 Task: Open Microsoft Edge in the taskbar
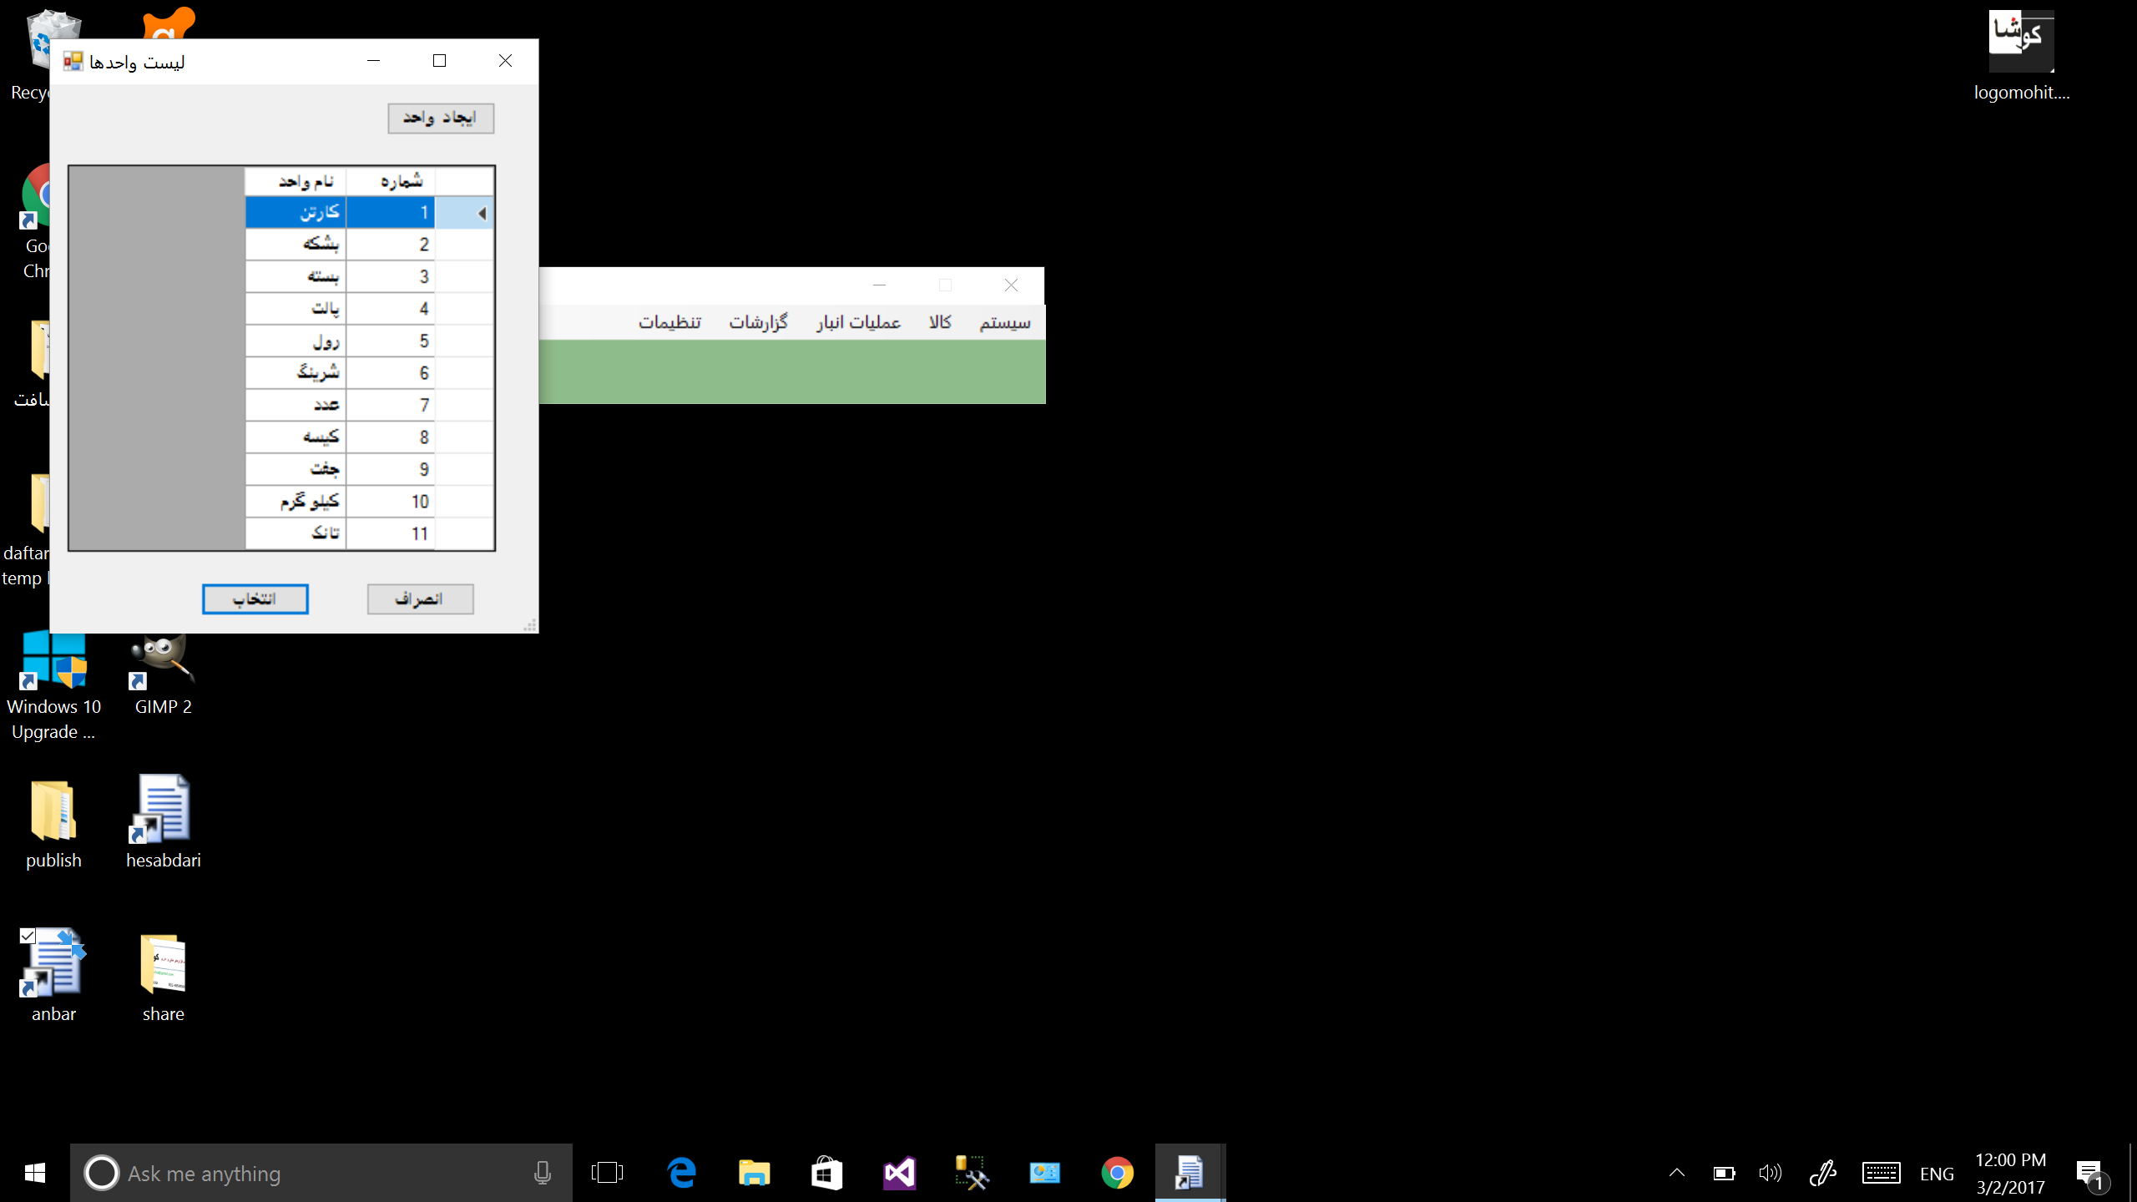click(x=682, y=1173)
